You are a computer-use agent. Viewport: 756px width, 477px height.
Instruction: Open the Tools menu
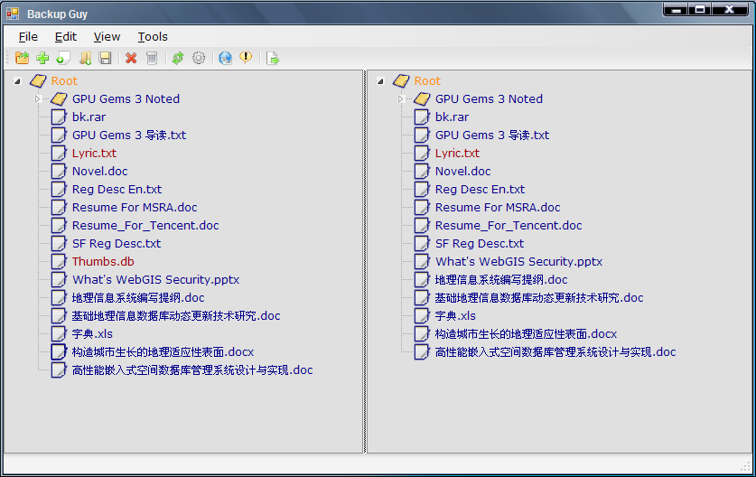[153, 37]
